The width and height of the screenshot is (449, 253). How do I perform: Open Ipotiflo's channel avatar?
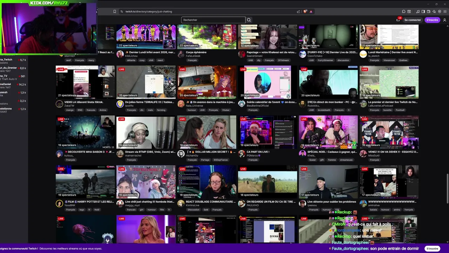click(120, 104)
